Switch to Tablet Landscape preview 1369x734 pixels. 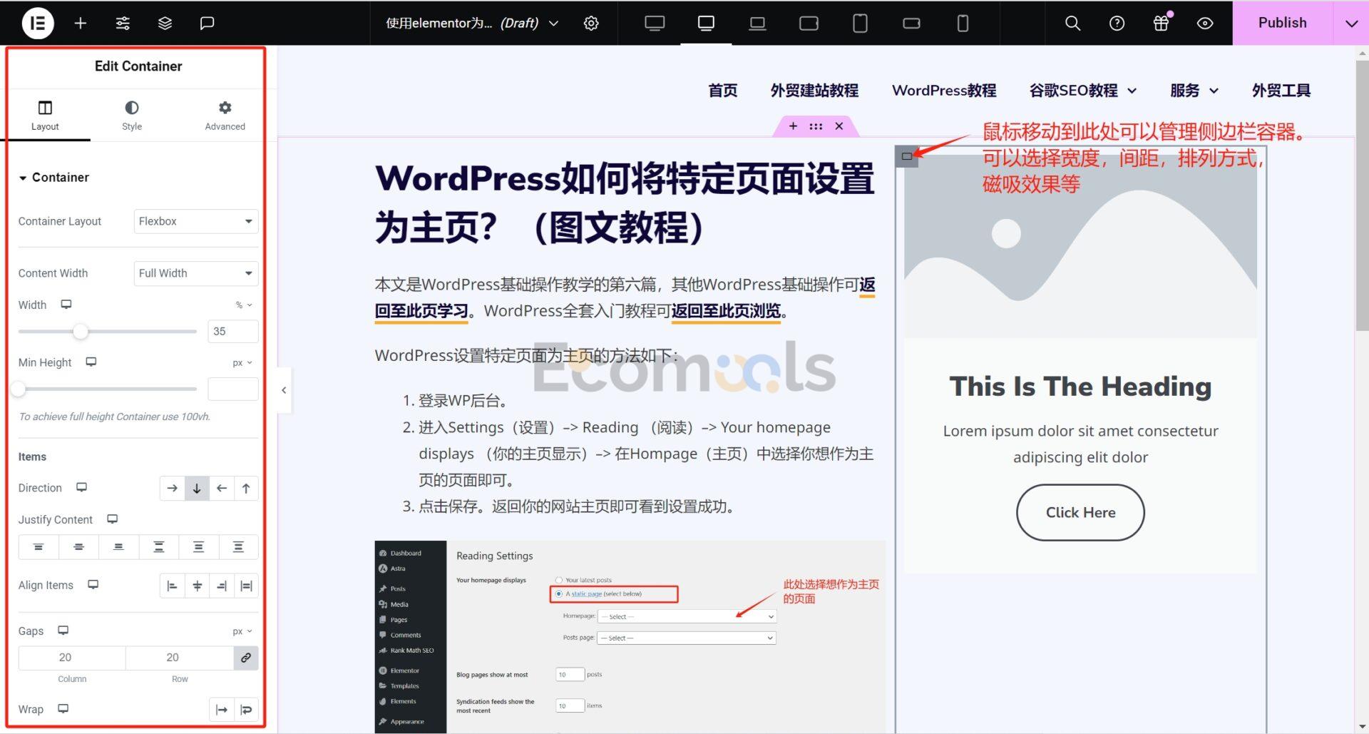coord(809,23)
